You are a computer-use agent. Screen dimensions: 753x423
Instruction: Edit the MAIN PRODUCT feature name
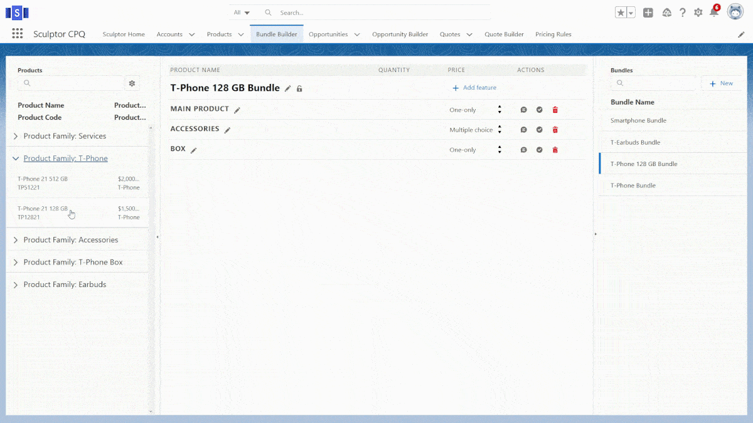click(237, 110)
